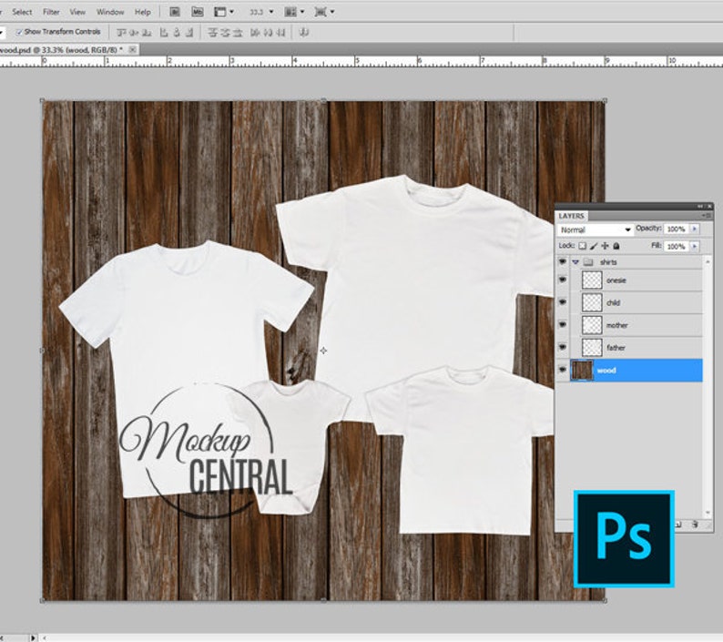Distribute top edges of layers
The image size is (723, 642).
[212, 32]
